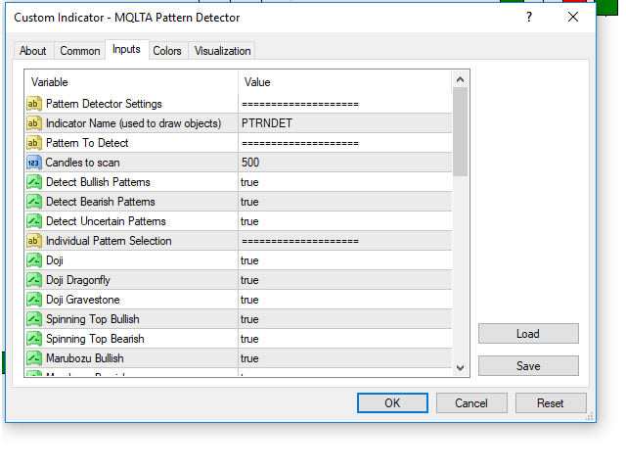
Task: Select the Spinning Top Bullish label
Action: [x=93, y=319]
